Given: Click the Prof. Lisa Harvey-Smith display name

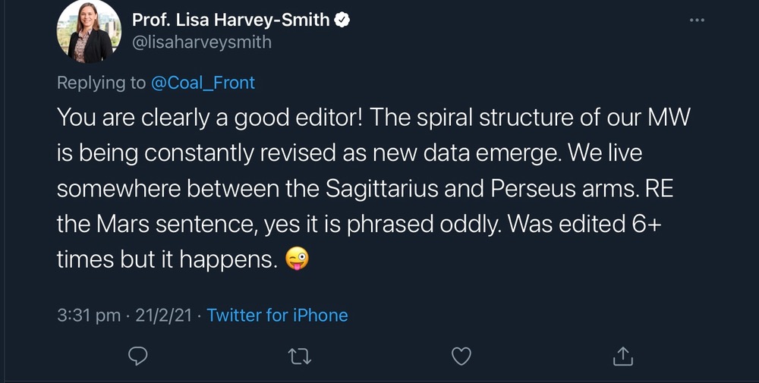Looking at the screenshot, I should point(231,20).
